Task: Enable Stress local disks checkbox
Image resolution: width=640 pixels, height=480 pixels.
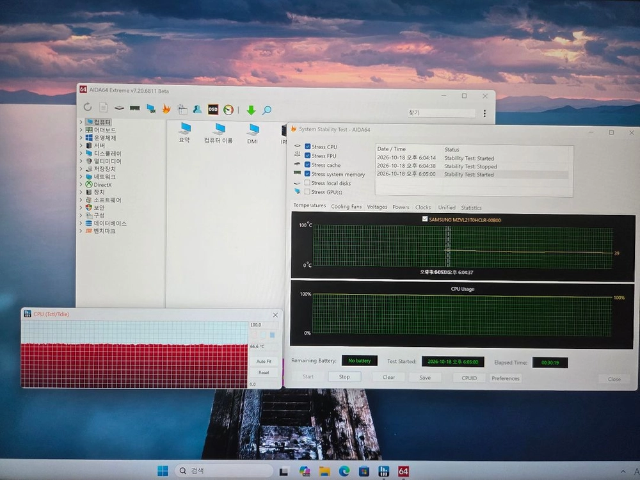Action: (x=307, y=182)
